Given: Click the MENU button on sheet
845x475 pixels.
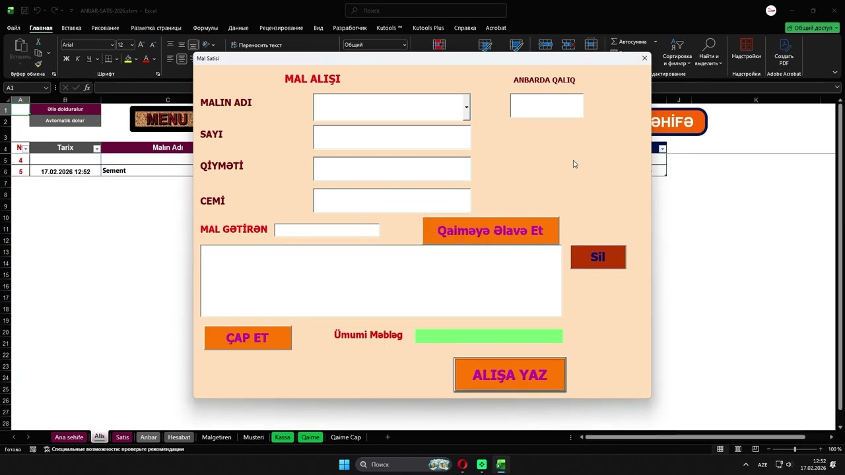Looking at the screenshot, I should tap(162, 119).
